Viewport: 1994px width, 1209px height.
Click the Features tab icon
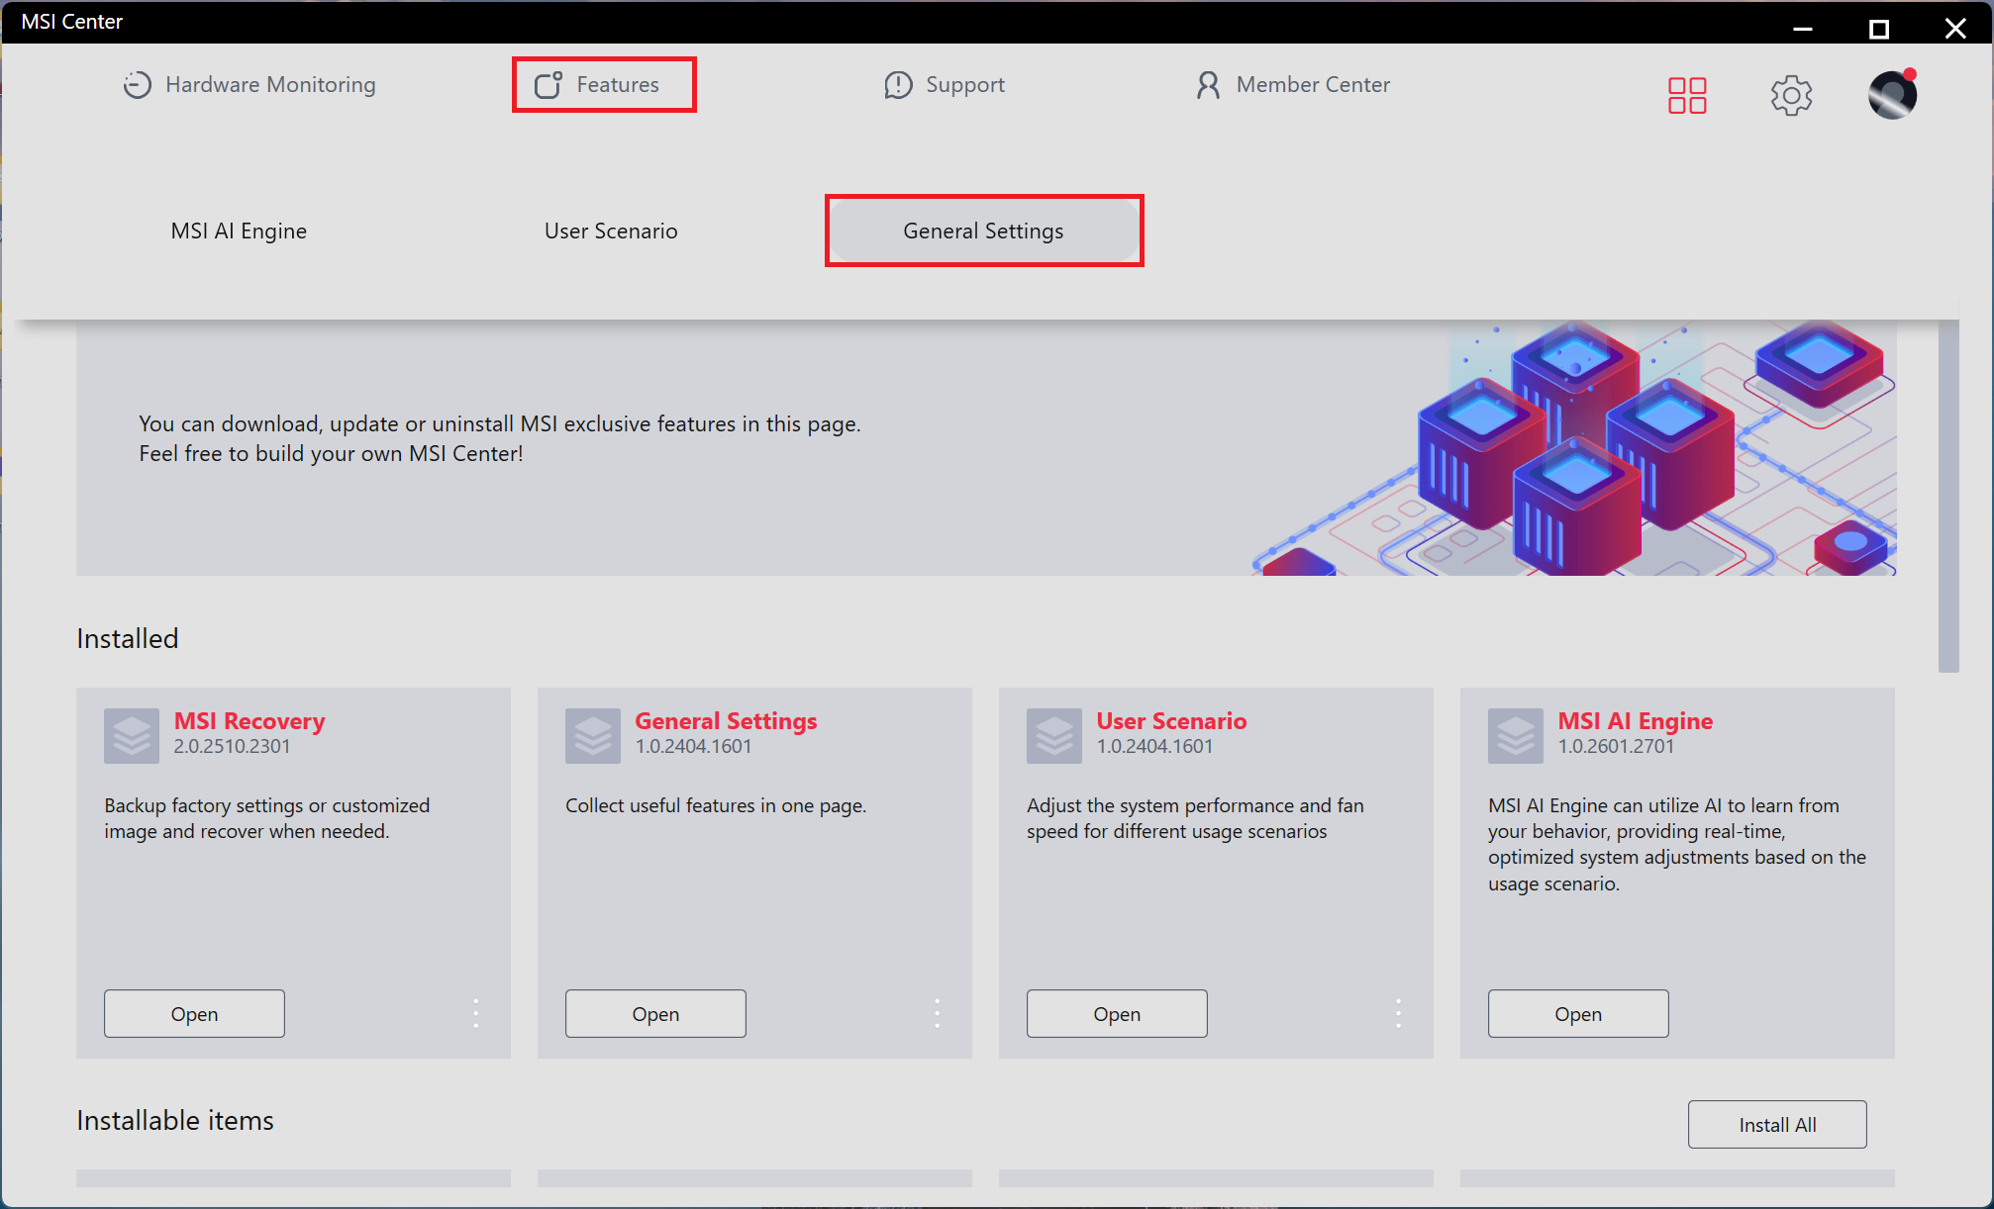pyautogui.click(x=548, y=85)
